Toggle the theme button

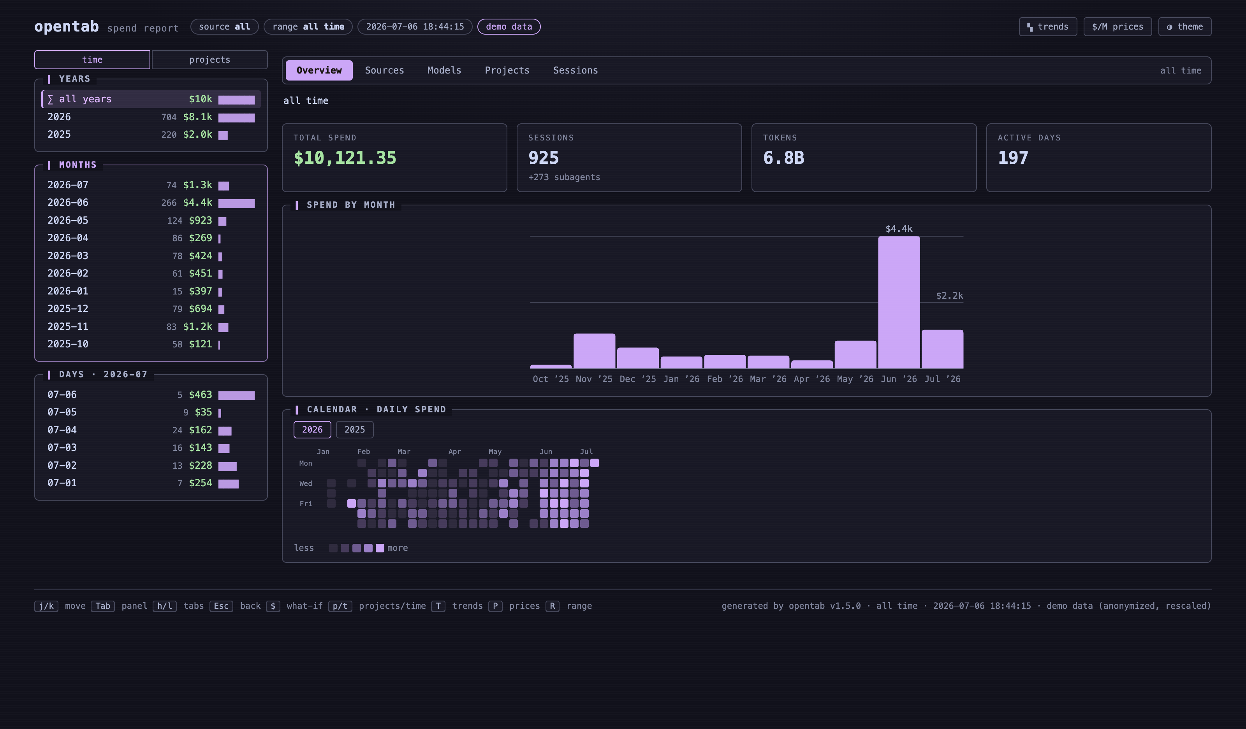(1184, 27)
